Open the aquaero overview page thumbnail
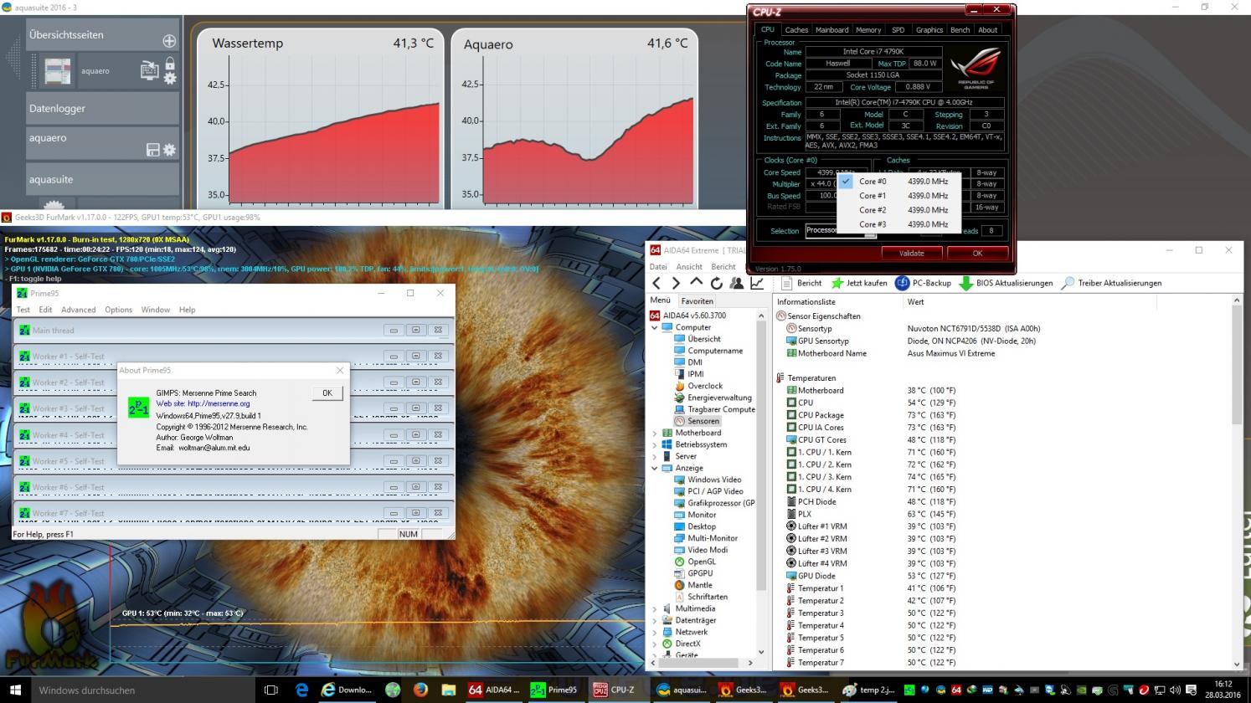Screen dimensions: 1251x703 [58, 71]
